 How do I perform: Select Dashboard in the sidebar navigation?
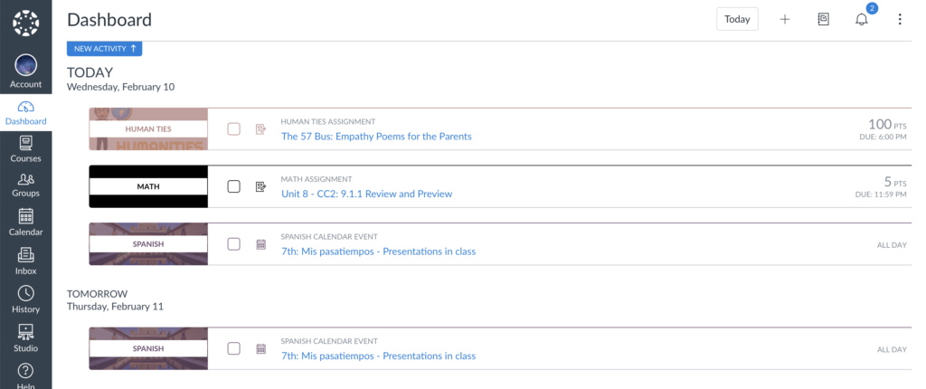(x=26, y=113)
